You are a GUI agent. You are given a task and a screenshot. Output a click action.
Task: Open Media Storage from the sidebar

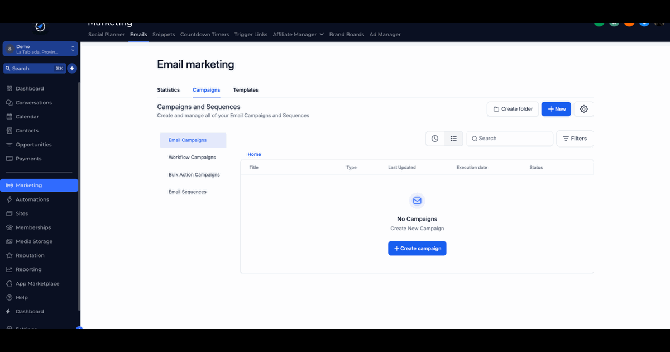pos(34,241)
